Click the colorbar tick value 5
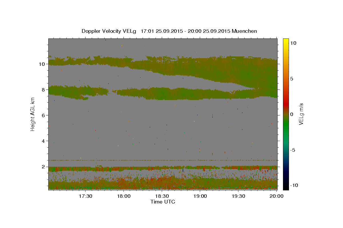343x228 pixels. (x=292, y=79)
